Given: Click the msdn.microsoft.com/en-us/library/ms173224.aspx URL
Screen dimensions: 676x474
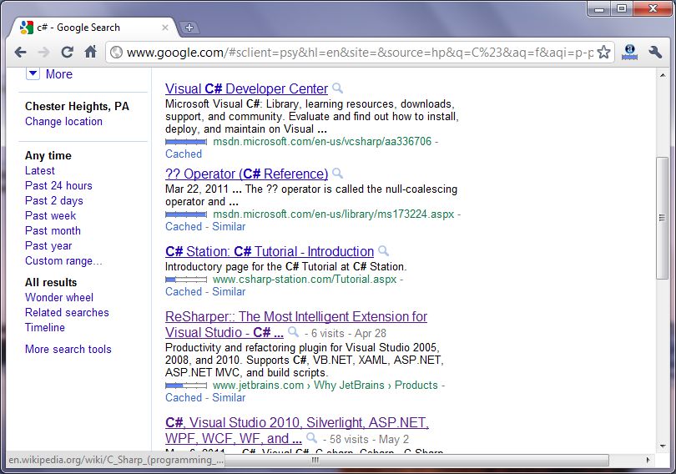Looking at the screenshot, I should tap(333, 214).
